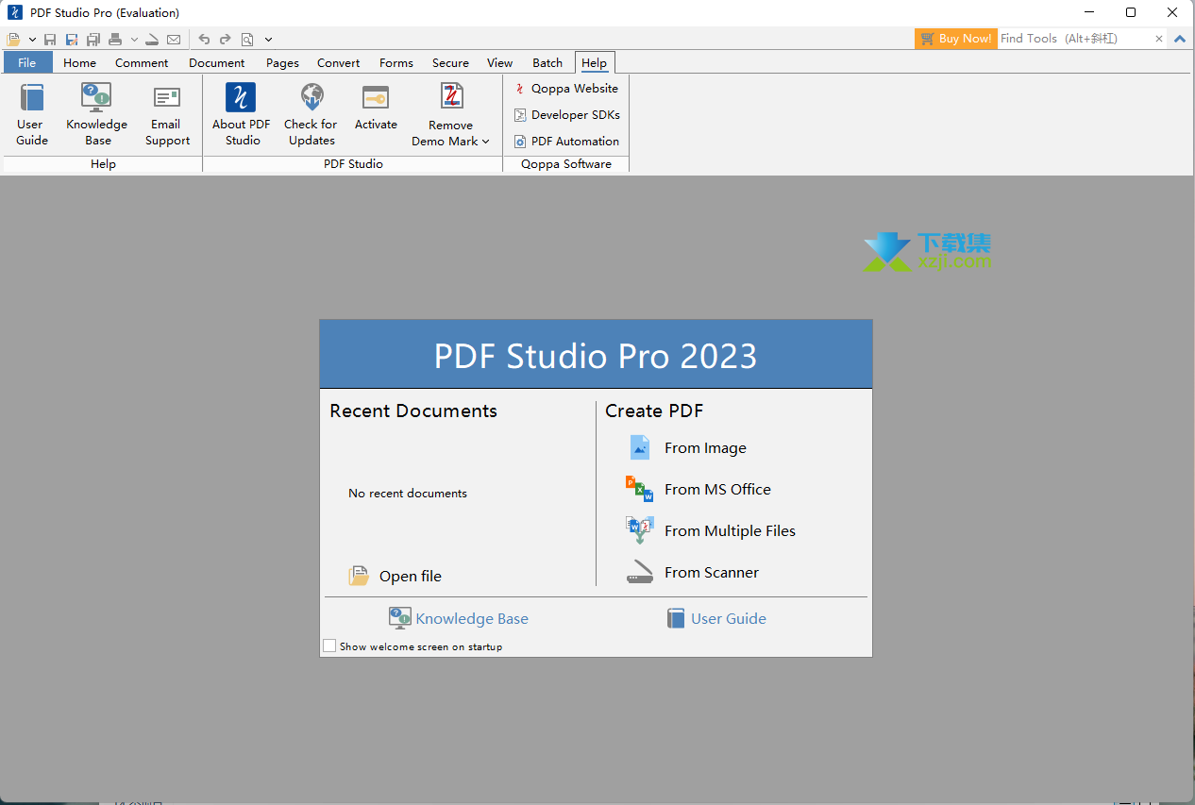Switch to the View tab
Screen dimensions: 1195x805
click(500, 62)
